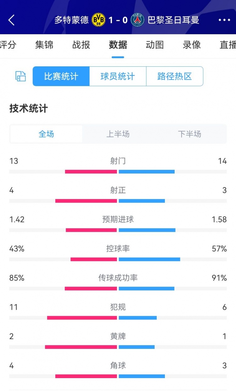Tap the back arrow icon
The height and width of the screenshot is (391, 236).
click(11, 20)
